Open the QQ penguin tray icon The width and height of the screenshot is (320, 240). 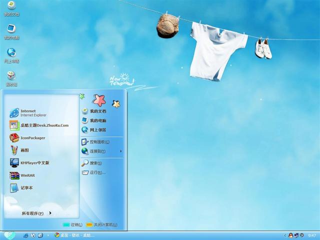(x=290, y=235)
